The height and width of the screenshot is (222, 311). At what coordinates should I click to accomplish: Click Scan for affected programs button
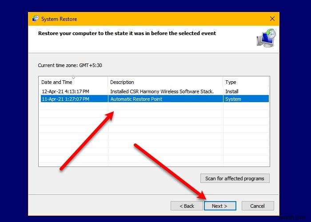(235, 178)
